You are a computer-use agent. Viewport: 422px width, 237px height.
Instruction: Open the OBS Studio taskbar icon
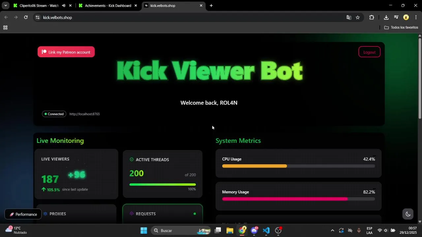[x=278, y=230]
